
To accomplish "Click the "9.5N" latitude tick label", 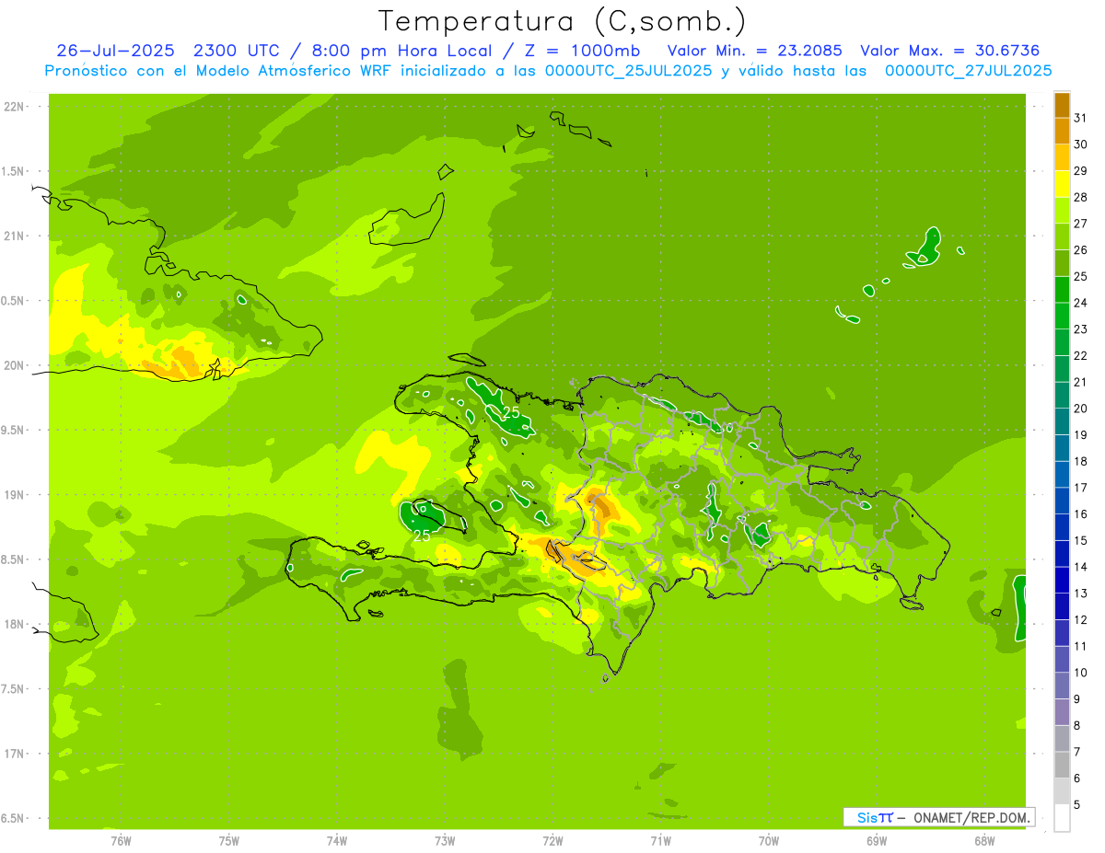I will click(14, 430).
